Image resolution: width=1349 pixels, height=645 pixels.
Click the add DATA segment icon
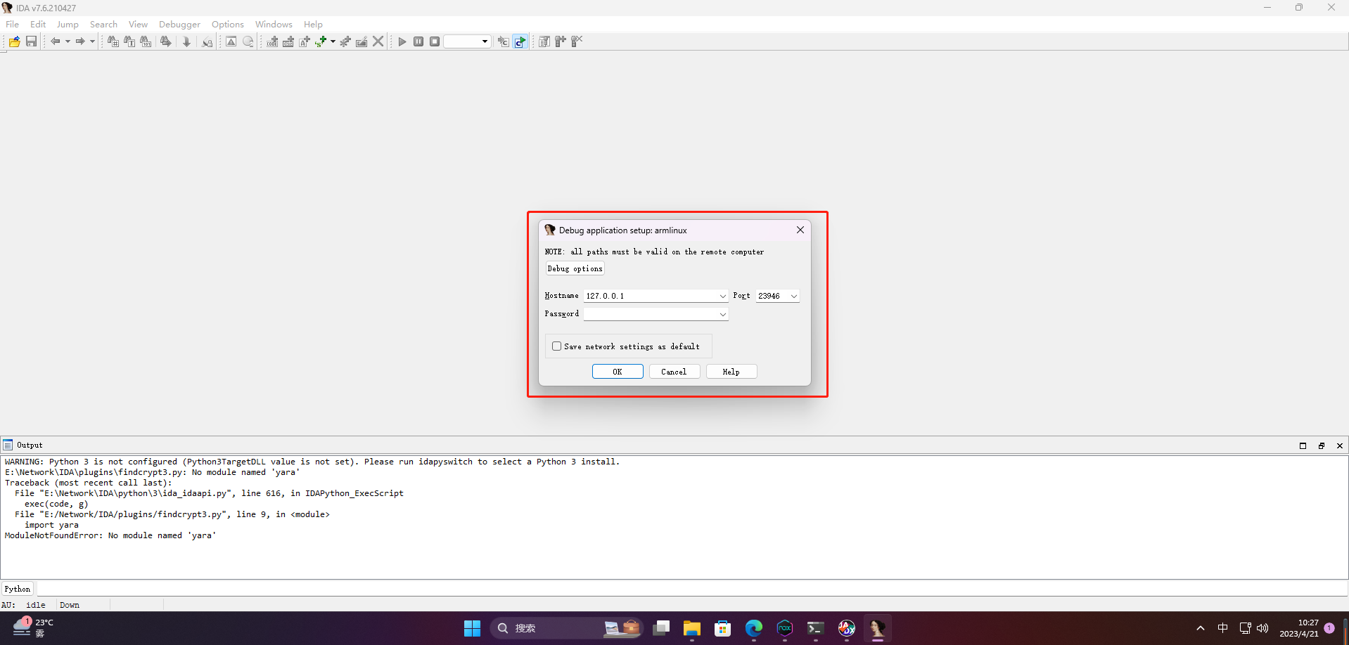pyautogui.click(x=288, y=41)
